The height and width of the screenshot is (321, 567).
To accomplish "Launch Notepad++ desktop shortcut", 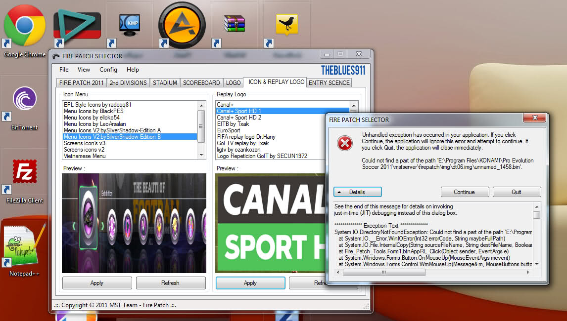I will tap(25, 251).
